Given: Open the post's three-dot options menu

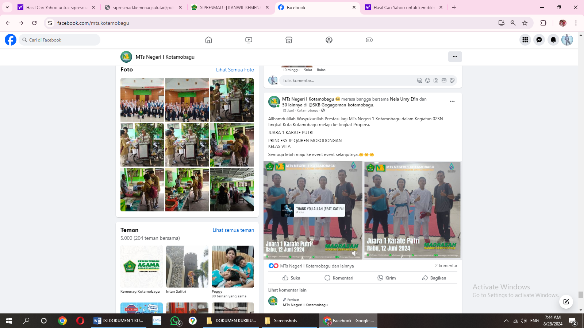Looking at the screenshot, I should tap(452, 102).
